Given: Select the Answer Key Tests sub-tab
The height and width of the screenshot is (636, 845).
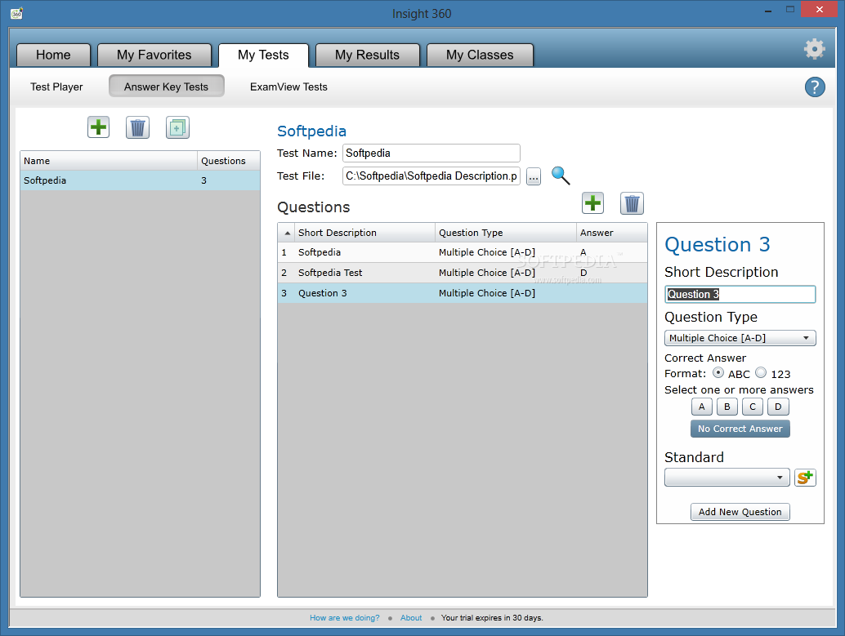Looking at the screenshot, I should click(166, 87).
